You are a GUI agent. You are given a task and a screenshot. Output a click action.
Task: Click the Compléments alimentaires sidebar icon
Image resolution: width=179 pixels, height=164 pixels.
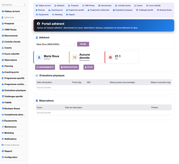pyautogui.click(x=3, y=115)
